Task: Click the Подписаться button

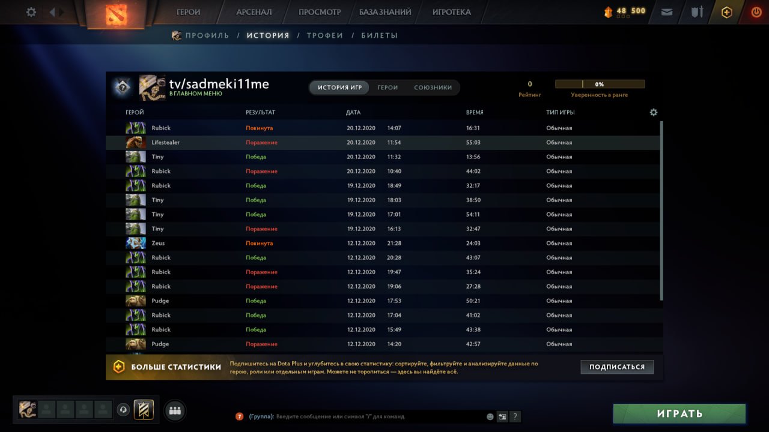Action: 617,367
